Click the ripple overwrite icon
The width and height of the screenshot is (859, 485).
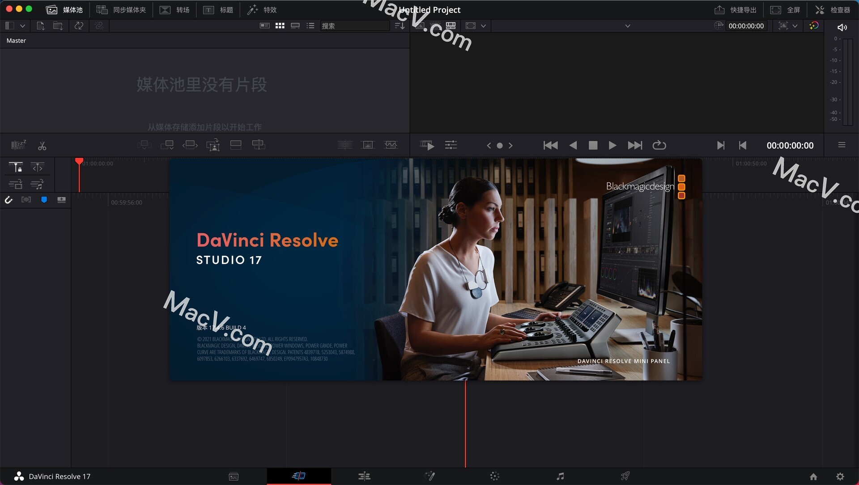190,145
